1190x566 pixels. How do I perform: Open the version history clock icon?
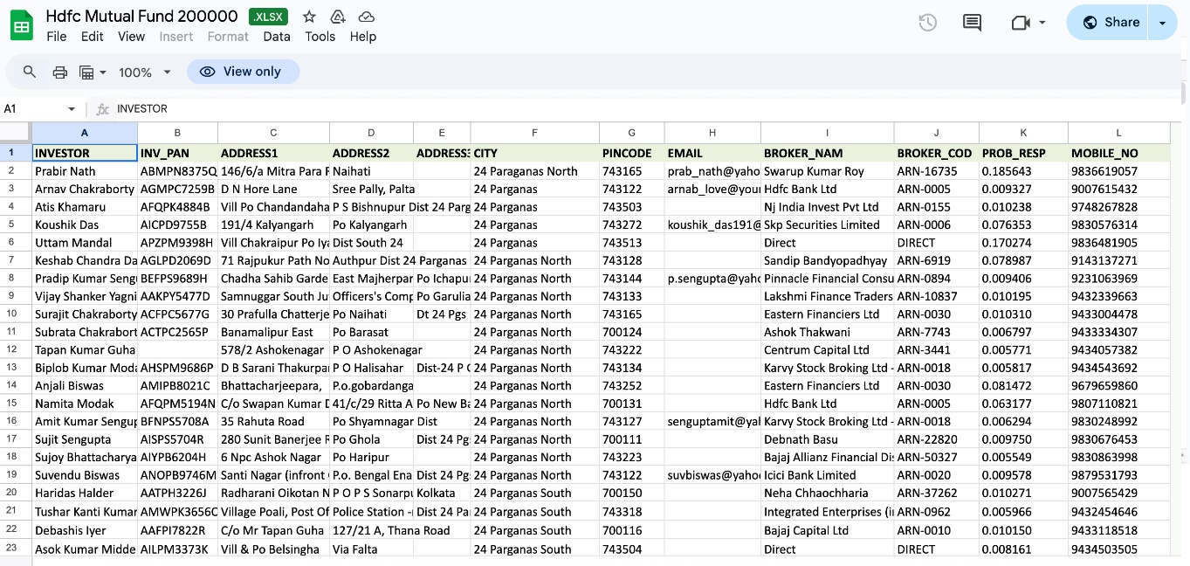pyautogui.click(x=927, y=23)
